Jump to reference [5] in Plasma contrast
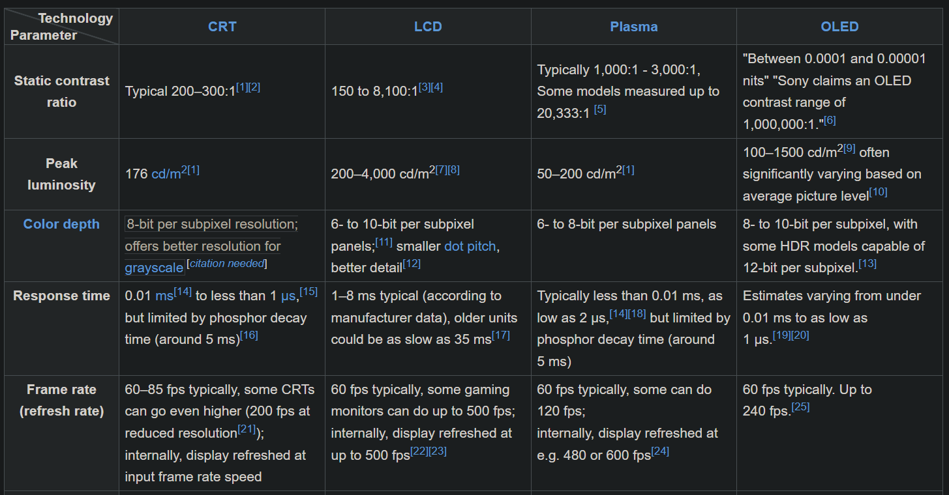This screenshot has width=949, height=495. [x=600, y=109]
